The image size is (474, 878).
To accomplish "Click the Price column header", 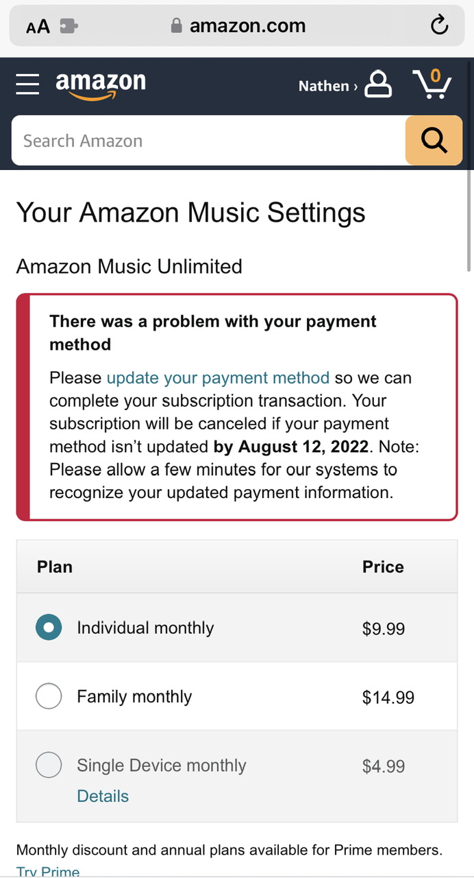I will point(382,567).
